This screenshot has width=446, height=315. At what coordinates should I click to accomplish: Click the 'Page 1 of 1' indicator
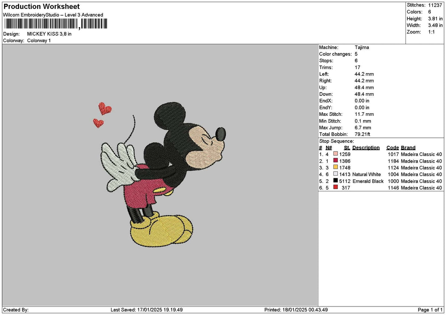[430, 310]
